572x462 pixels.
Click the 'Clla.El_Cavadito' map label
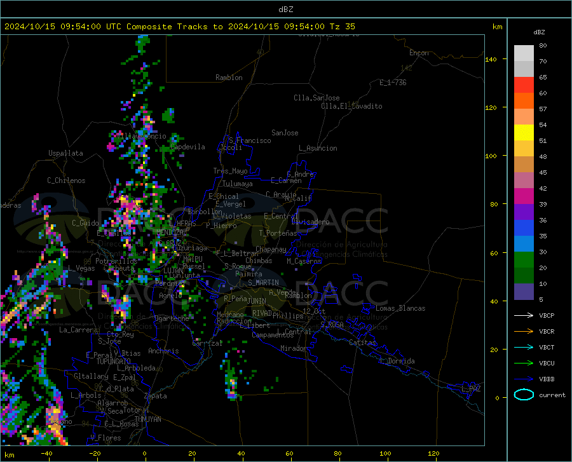tap(351, 106)
